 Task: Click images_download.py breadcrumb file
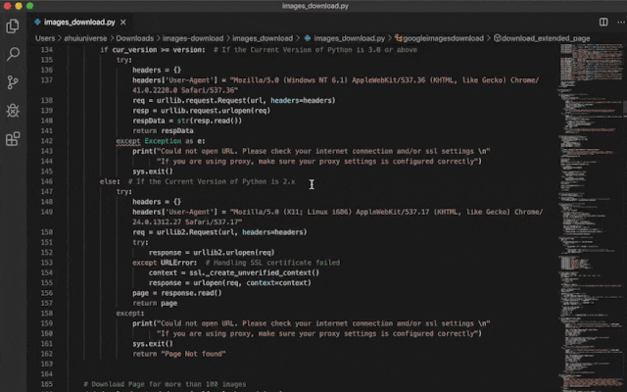point(349,38)
